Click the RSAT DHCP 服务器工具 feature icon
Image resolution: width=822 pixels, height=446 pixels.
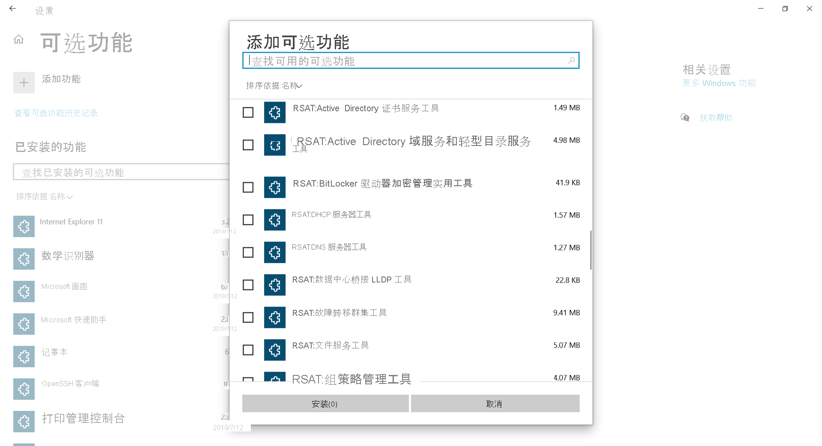coord(275,220)
